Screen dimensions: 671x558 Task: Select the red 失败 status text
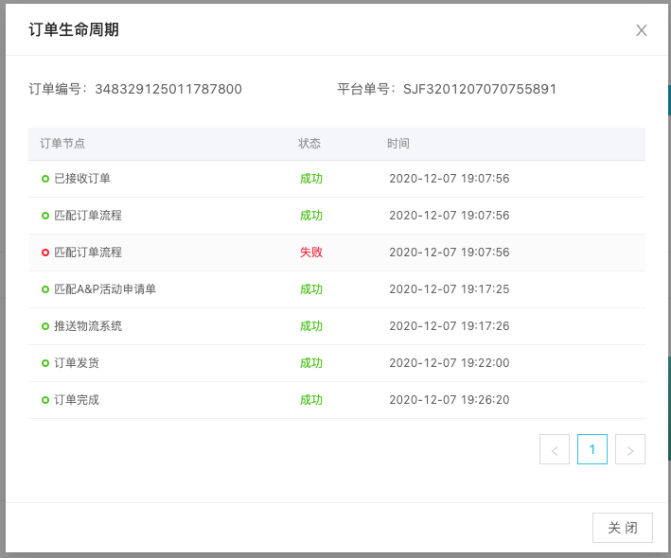click(311, 253)
